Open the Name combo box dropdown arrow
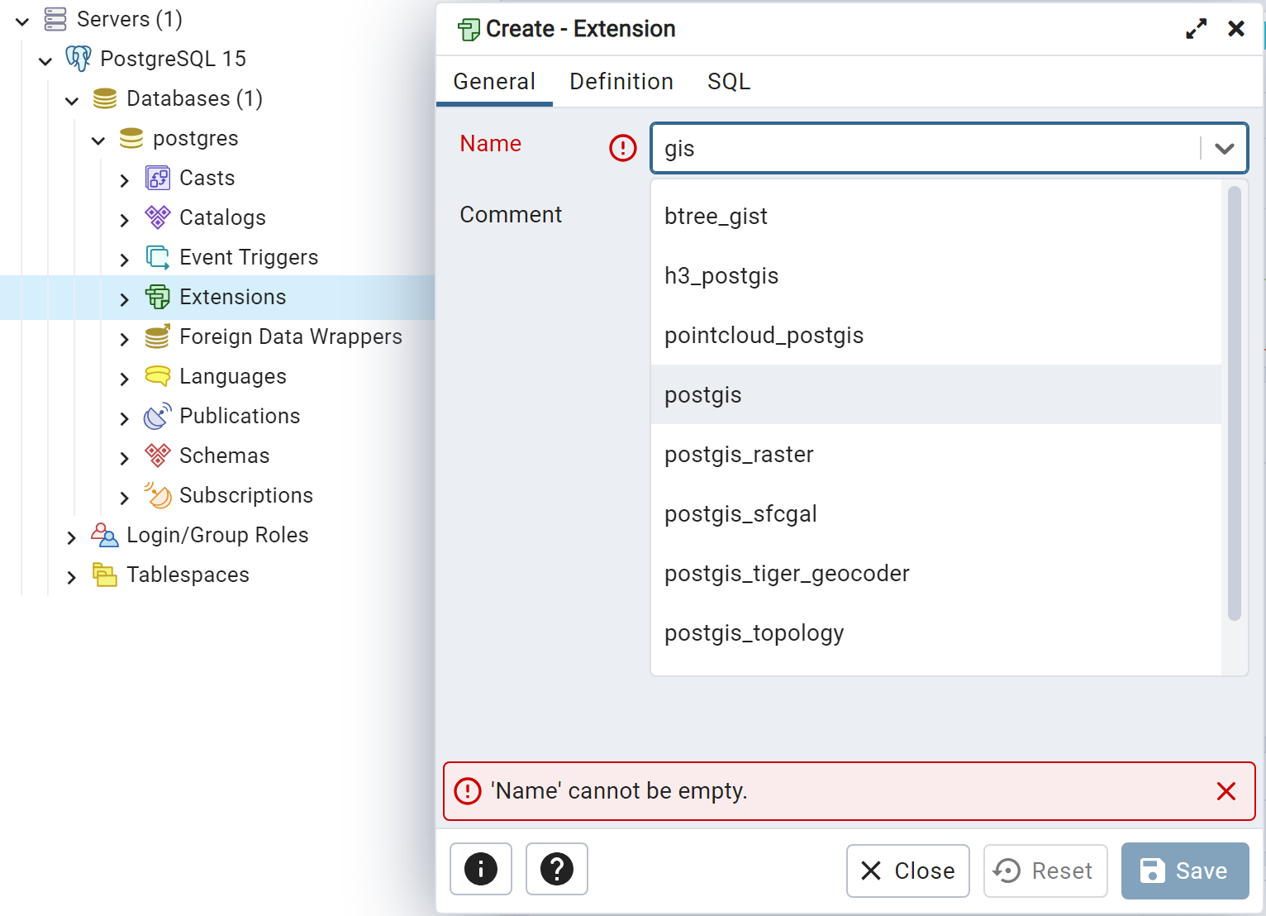 coord(1225,149)
